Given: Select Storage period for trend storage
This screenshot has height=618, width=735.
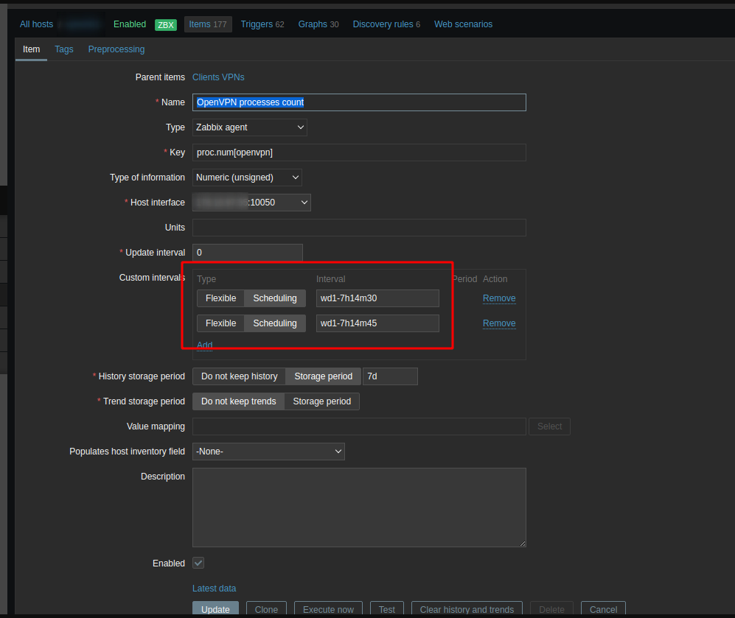Looking at the screenshot, I should tap(321, 401).
